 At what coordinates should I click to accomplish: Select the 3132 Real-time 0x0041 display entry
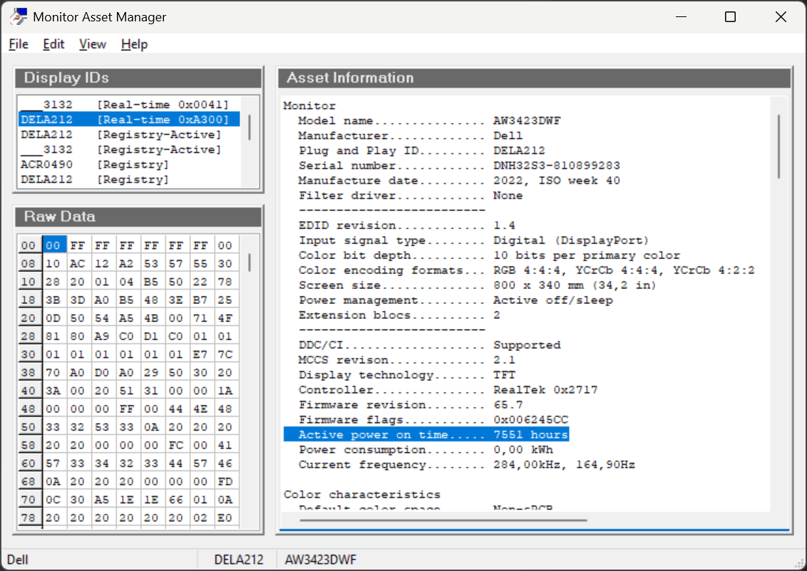coord(129,105)
